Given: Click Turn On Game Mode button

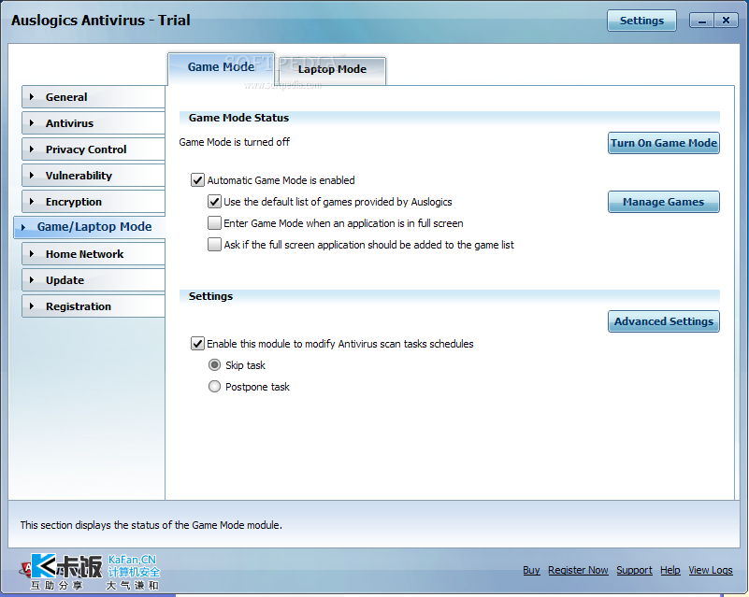Looking at the screenshot, I should coord(664,143).
